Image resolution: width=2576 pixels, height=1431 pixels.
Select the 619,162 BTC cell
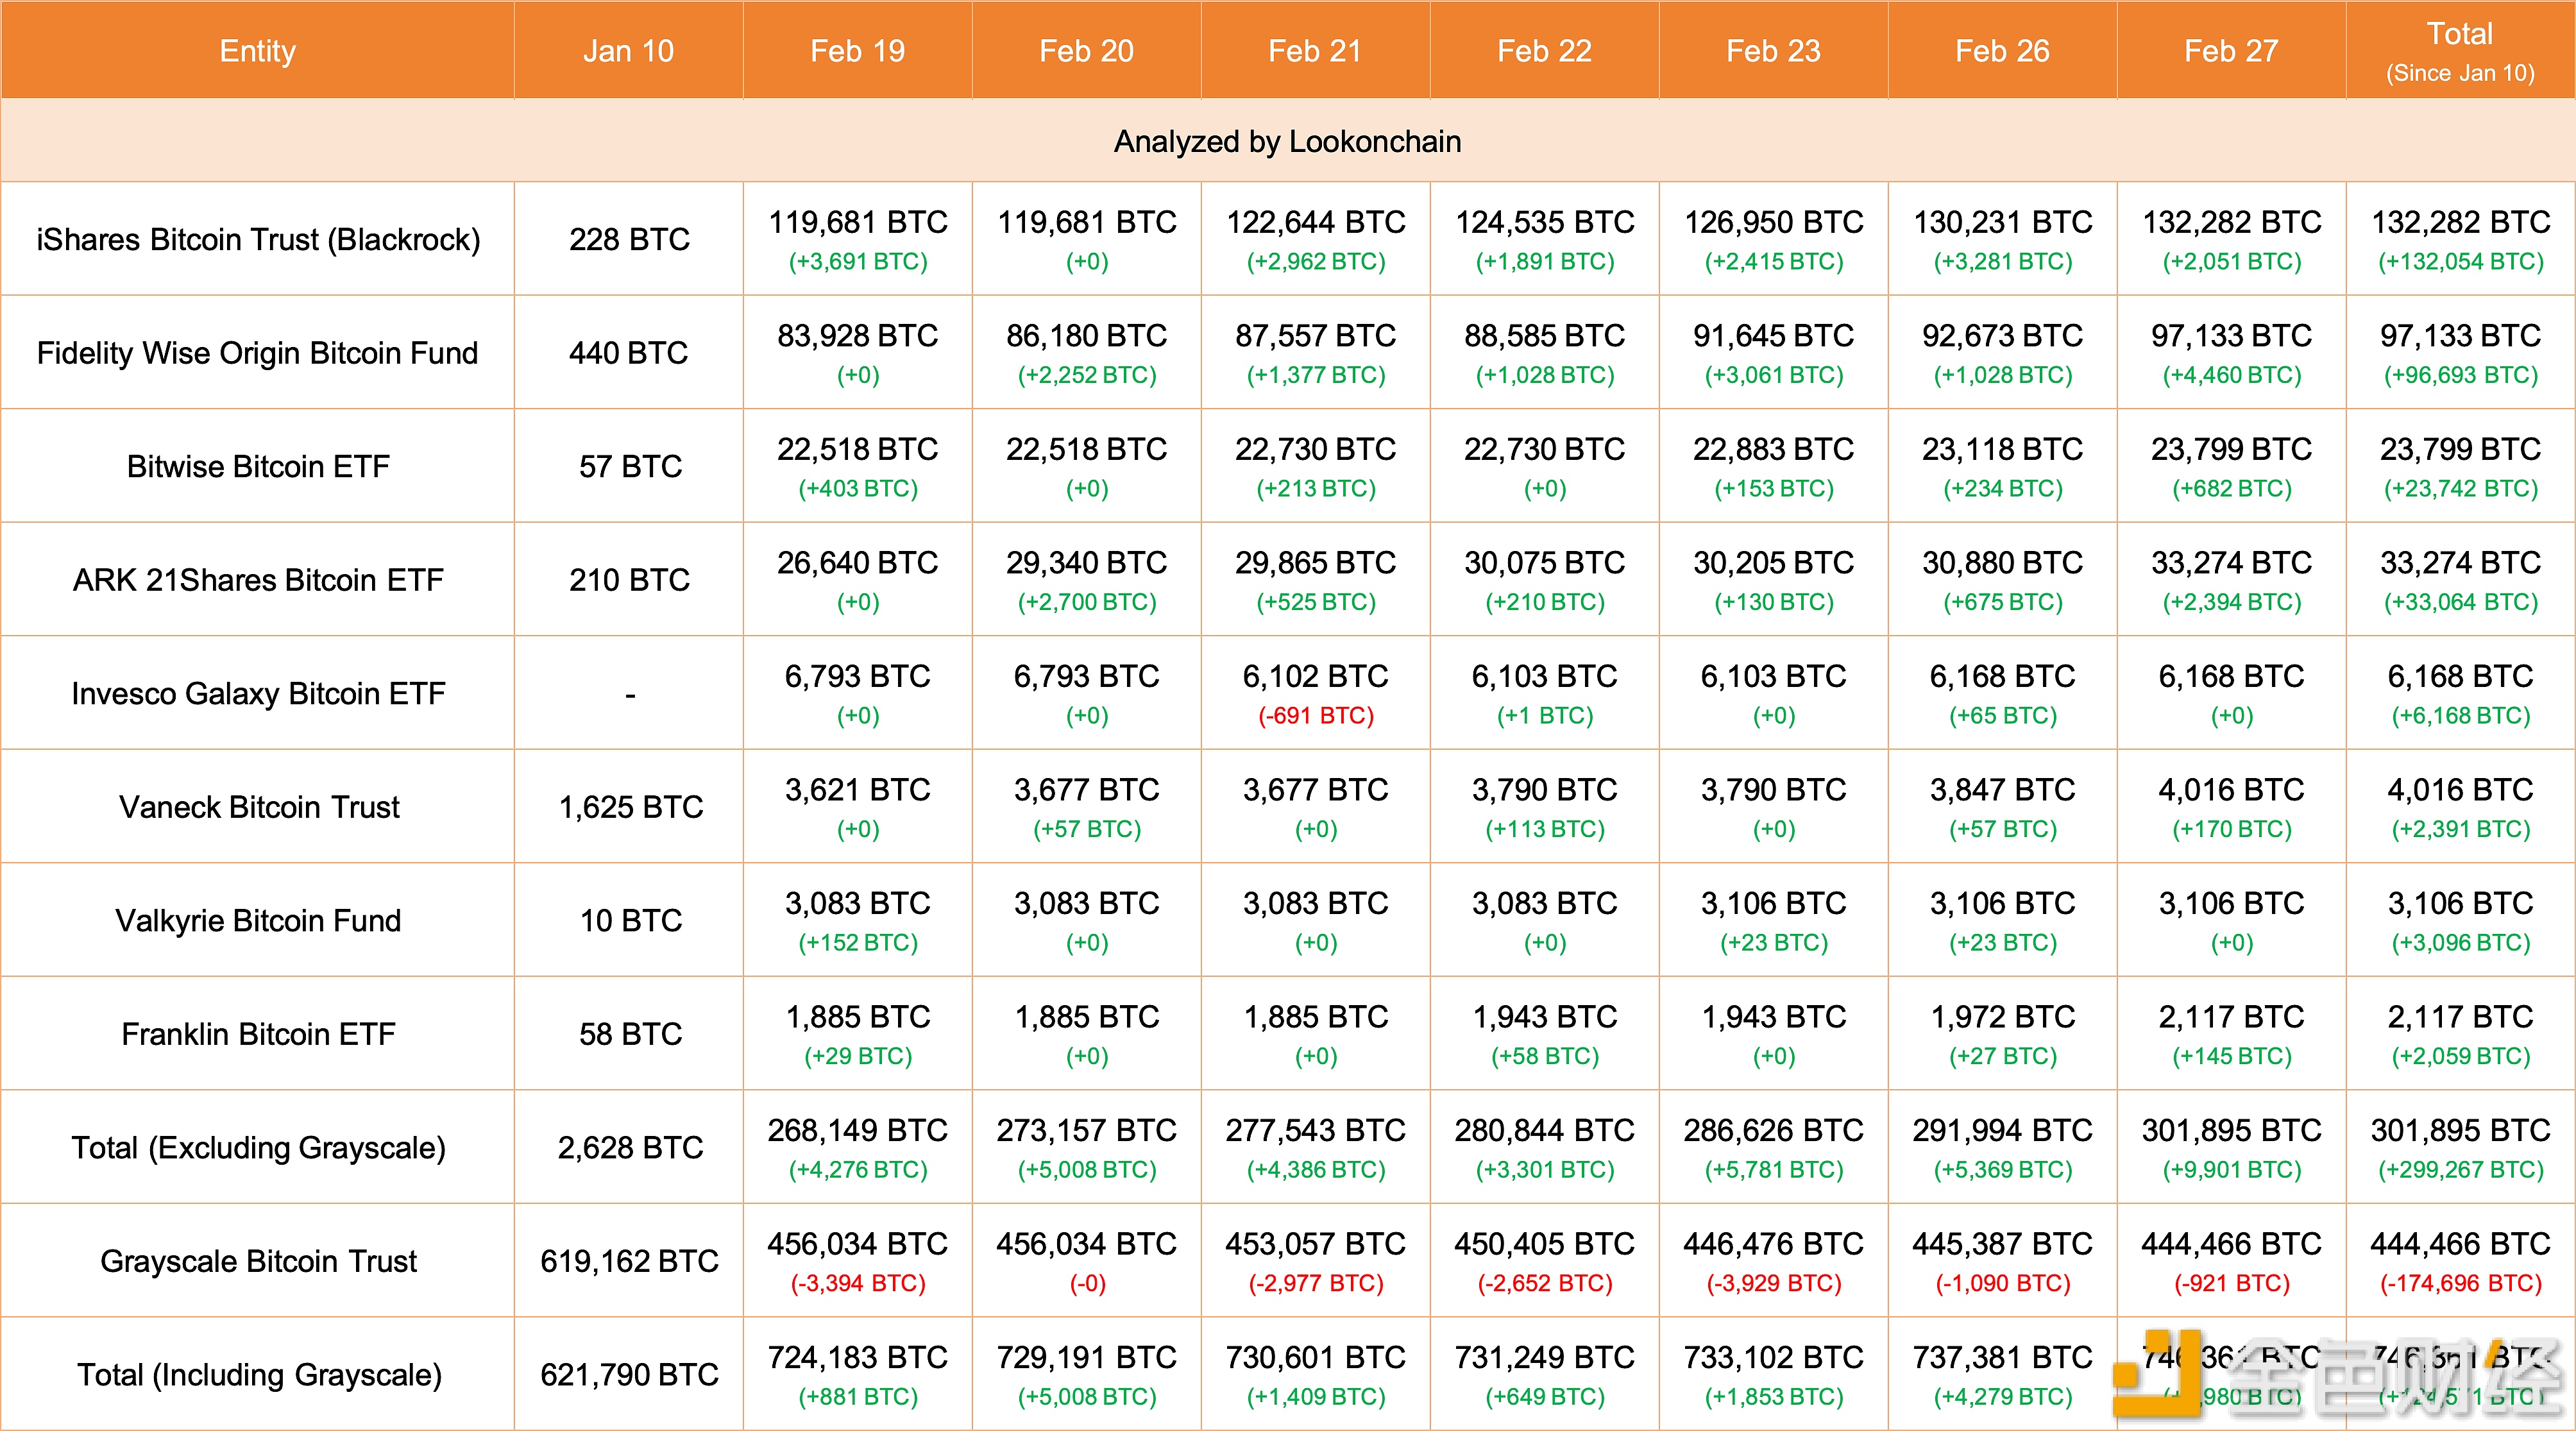coord(629,1261)
